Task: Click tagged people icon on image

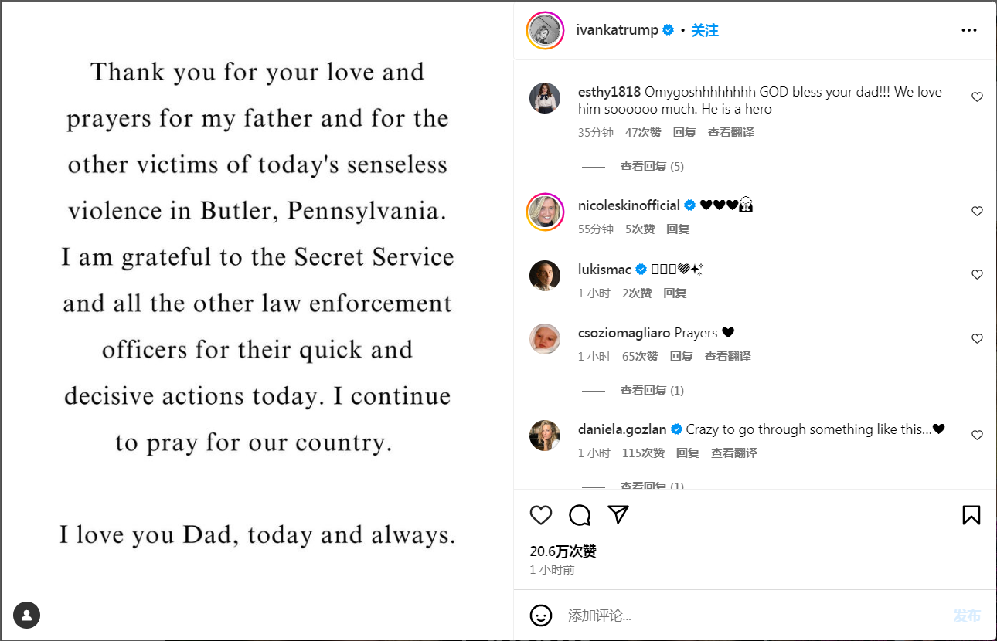Action: click(26, 616)
